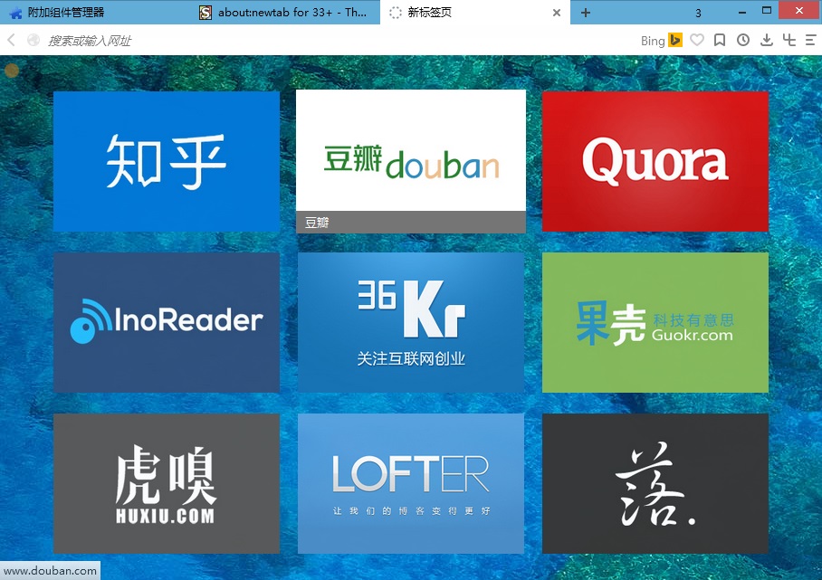Open the 果壳 Guokr.com tile

click(655, 322)
